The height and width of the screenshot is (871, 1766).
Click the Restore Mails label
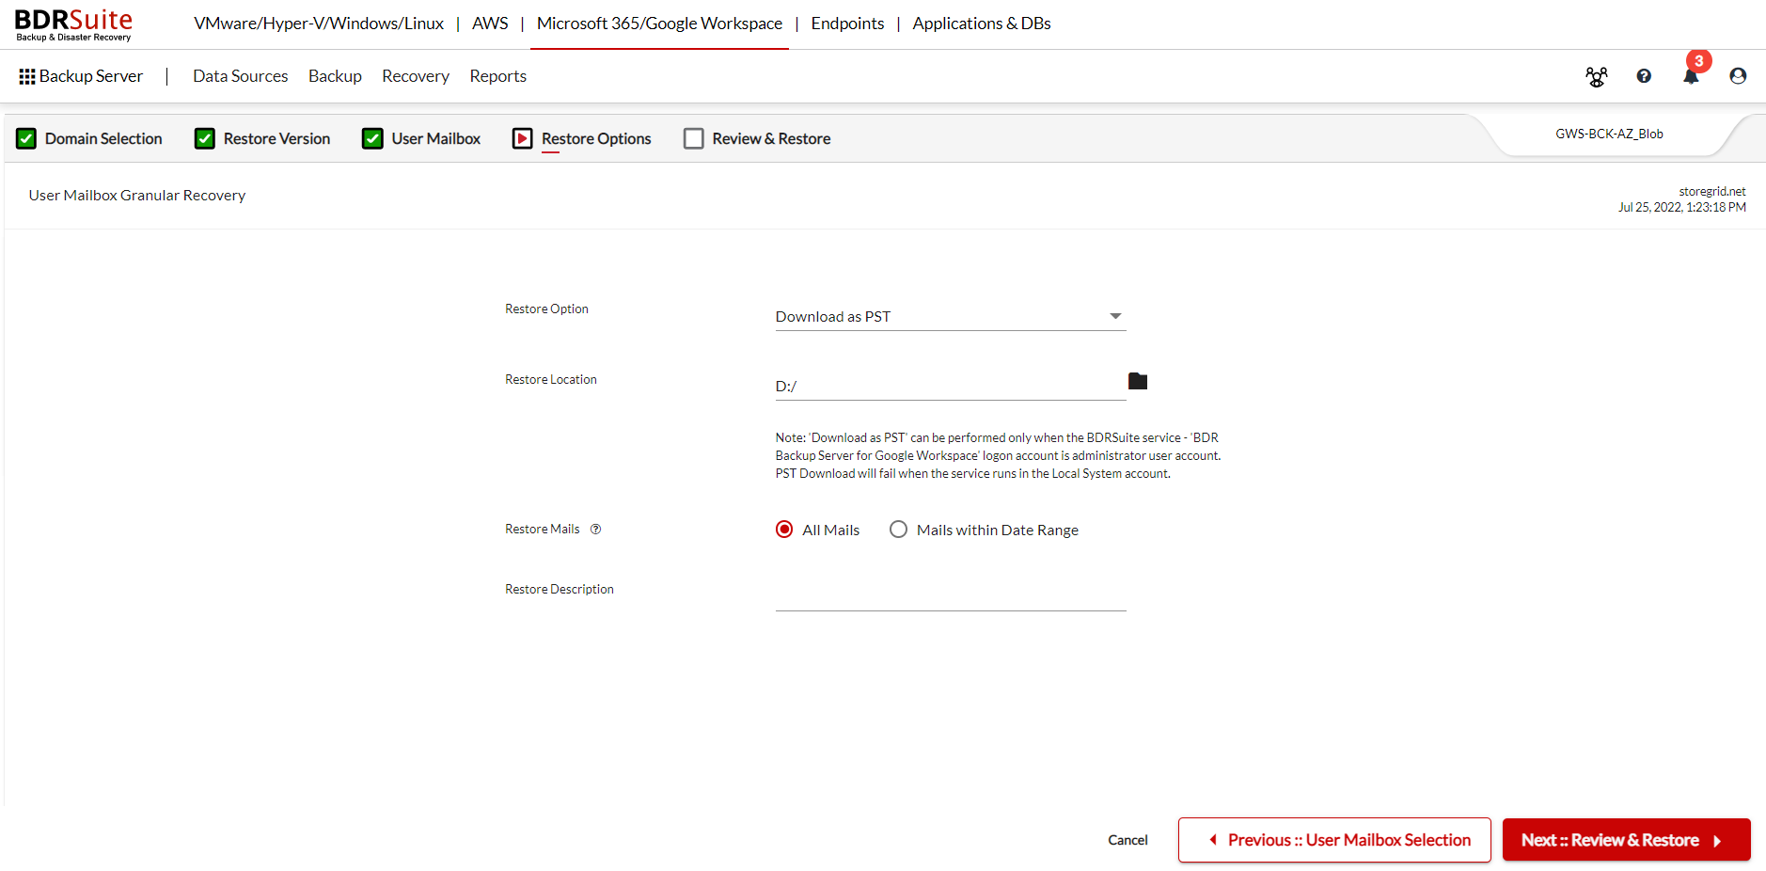(x=543, y=530)
